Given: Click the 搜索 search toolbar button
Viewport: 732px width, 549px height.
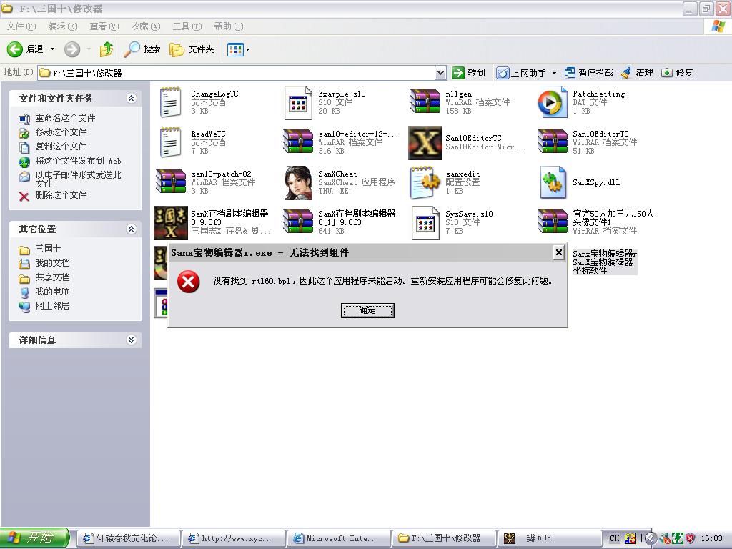Looking at the screenshot, I should tap(142, 49).
